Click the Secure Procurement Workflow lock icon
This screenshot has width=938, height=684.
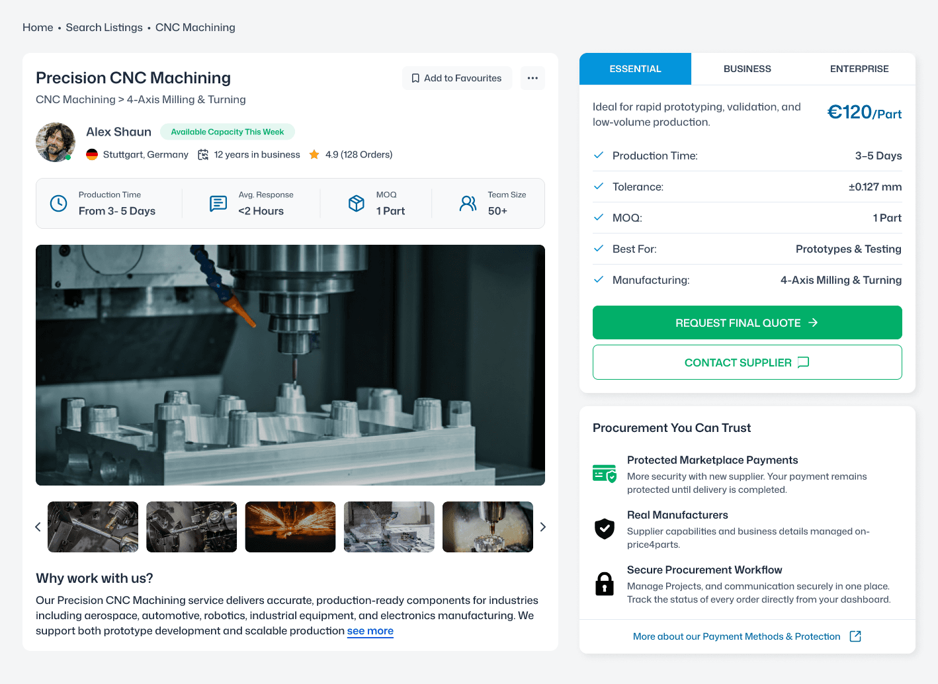[605, 584]
